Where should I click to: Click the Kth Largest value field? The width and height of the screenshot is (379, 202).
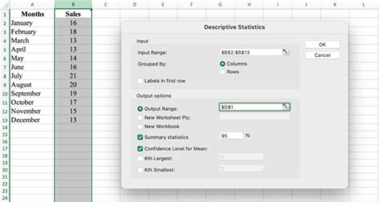[x=241, y=157]
